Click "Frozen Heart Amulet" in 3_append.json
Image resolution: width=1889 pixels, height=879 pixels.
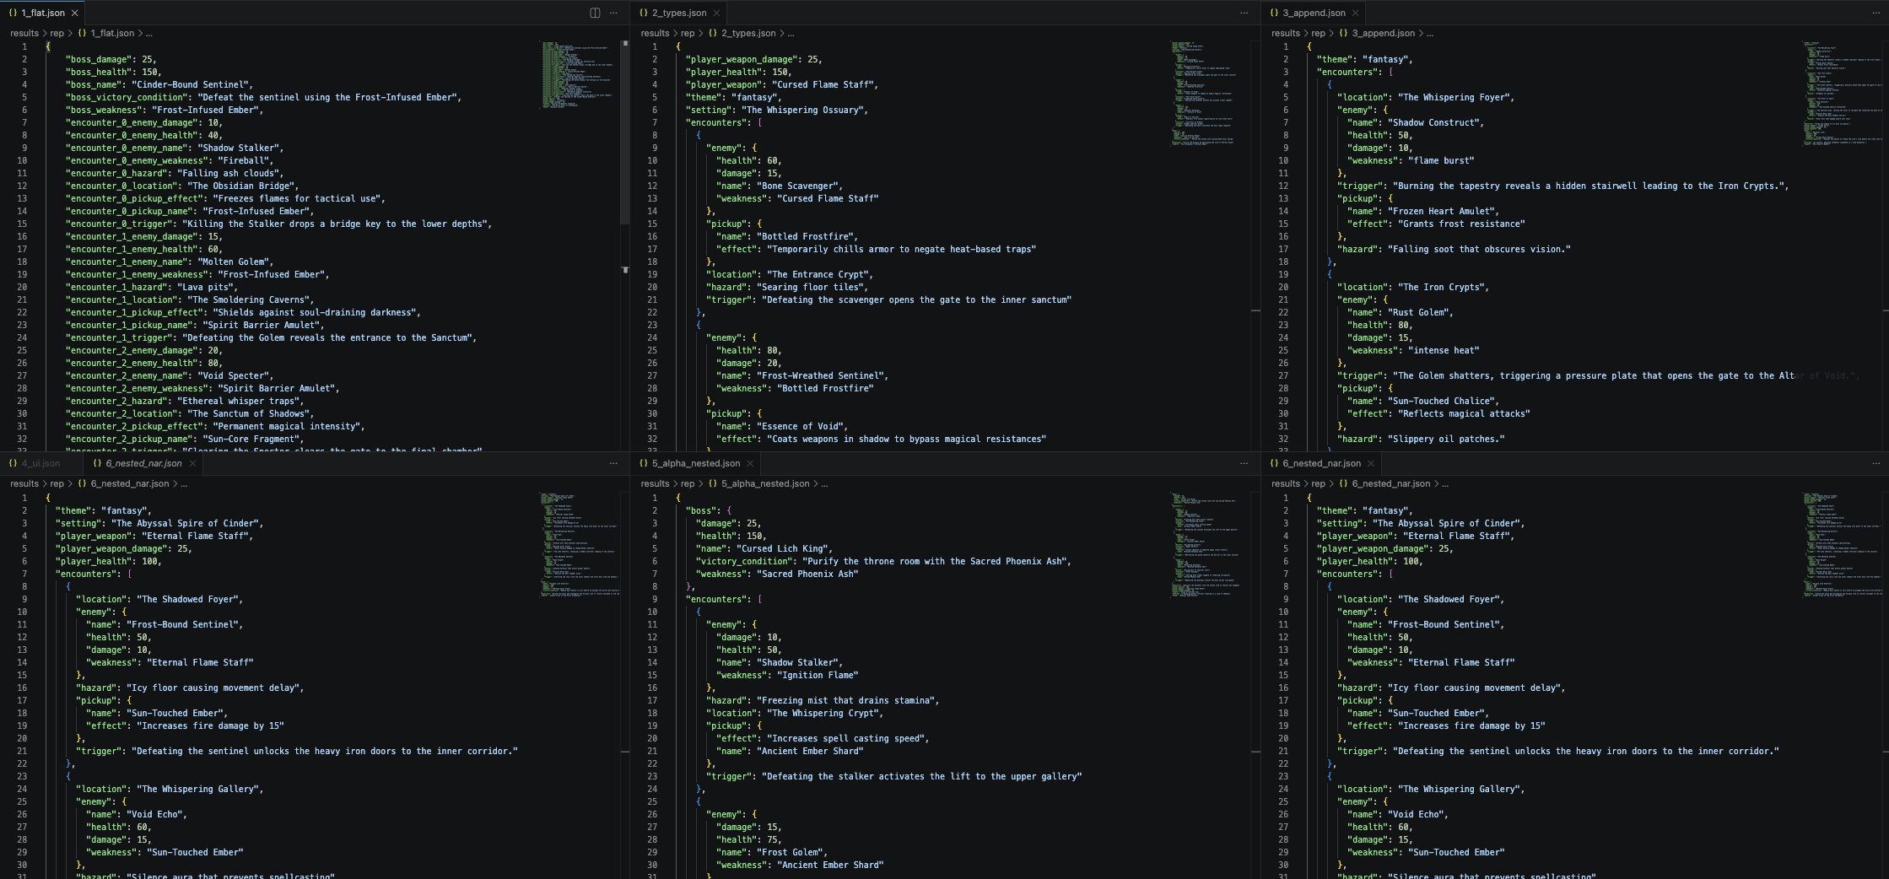(x=1442, y=211)
